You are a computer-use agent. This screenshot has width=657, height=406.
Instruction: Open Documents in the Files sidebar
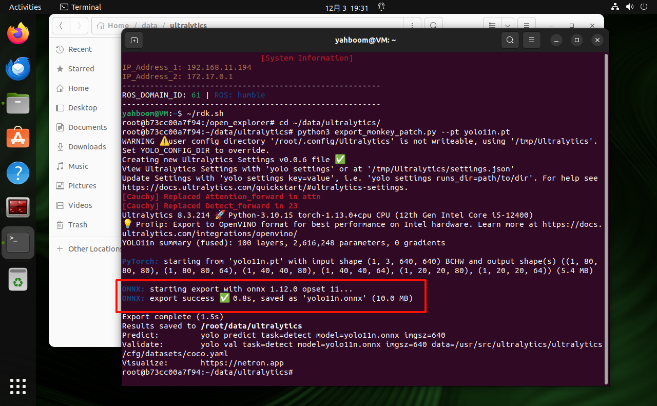(x=85, y=127)
